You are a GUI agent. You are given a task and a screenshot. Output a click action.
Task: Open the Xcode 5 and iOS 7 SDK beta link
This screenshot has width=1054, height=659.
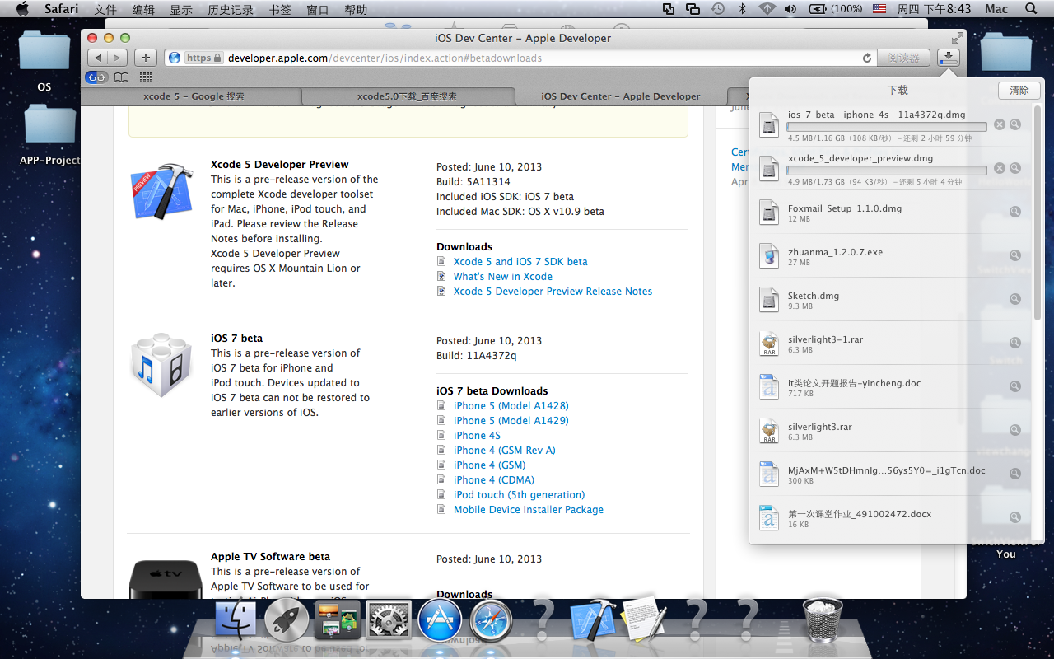point(520,262)
